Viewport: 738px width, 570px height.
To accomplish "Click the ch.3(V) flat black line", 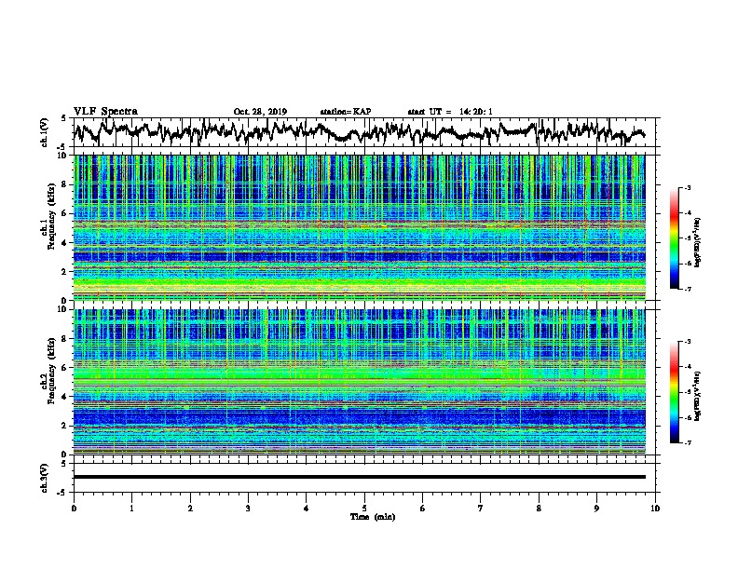I will pyautogui.click(x=360, y=477).
